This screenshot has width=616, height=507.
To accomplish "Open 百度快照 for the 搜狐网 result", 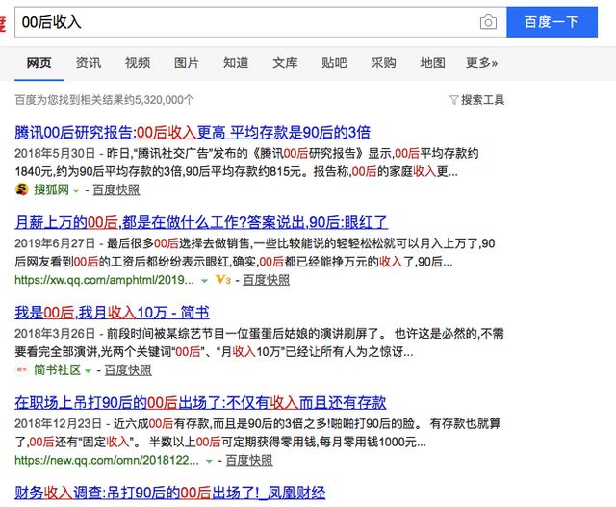I will [x=116, y=190].
